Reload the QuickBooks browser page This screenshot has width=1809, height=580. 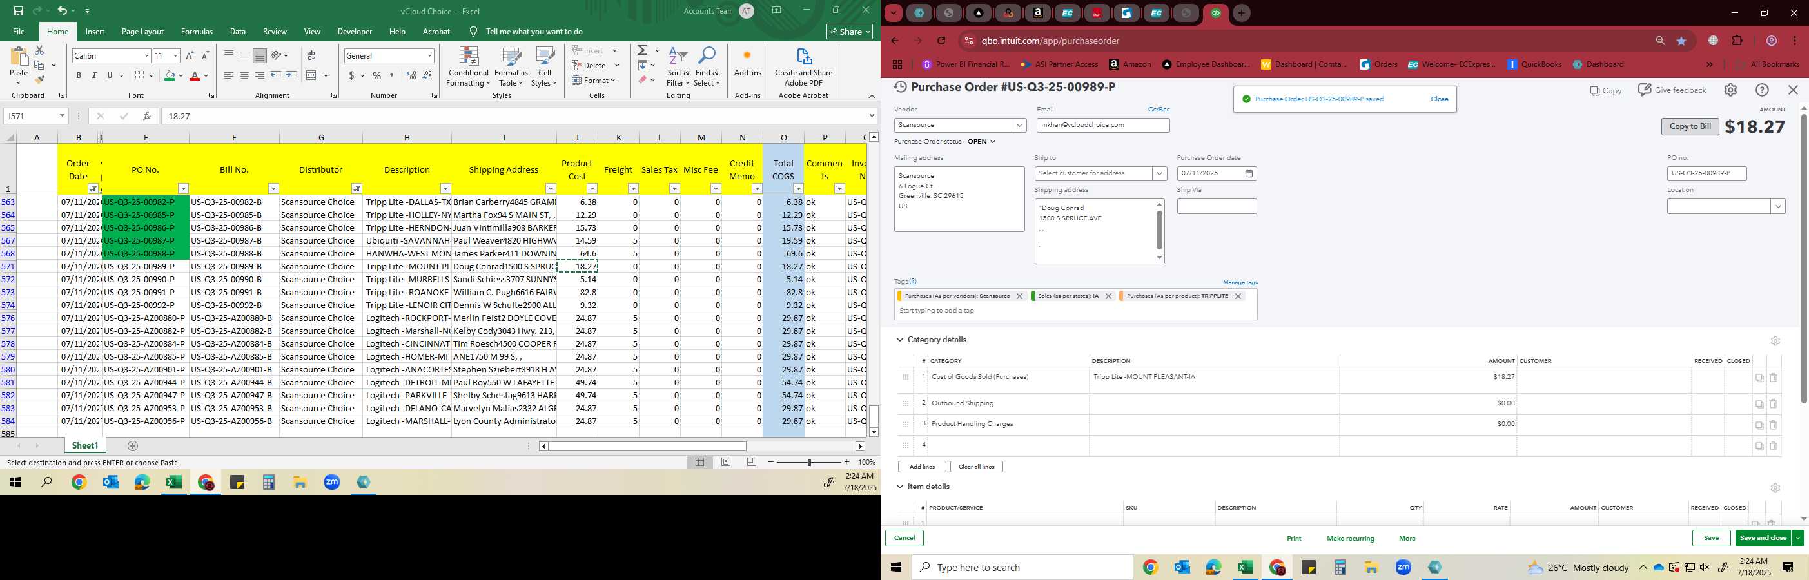pyautogui.click(x=941, y=41)
